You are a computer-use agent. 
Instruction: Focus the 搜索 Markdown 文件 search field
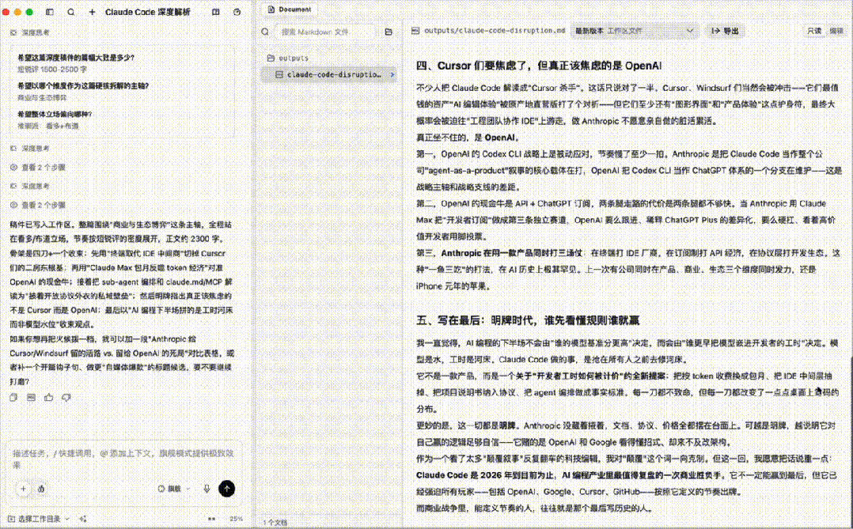pyautogui.click(x=325, y=32)
